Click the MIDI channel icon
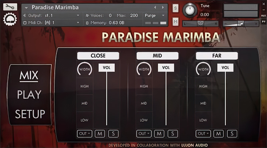 pyautogui.click(x=25, y=23)
